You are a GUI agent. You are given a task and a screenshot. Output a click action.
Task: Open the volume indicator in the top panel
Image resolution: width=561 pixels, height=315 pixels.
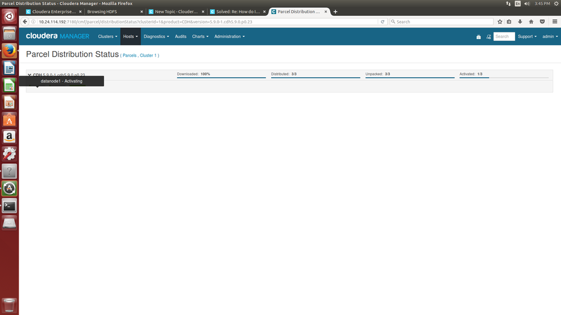(x=527, y=3)
